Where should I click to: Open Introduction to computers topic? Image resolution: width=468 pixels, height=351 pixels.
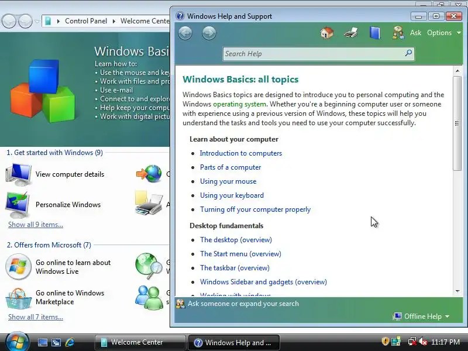pos(240,153)
